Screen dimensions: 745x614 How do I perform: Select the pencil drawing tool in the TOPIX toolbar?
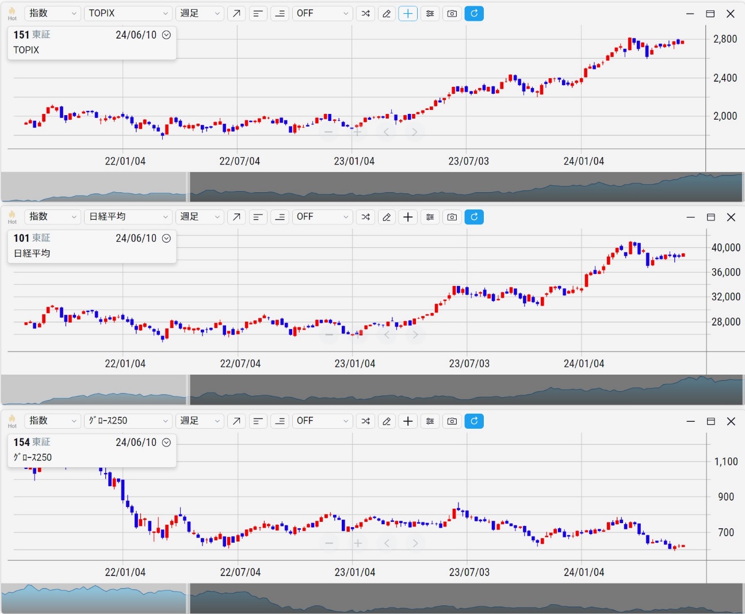(387, 13)
